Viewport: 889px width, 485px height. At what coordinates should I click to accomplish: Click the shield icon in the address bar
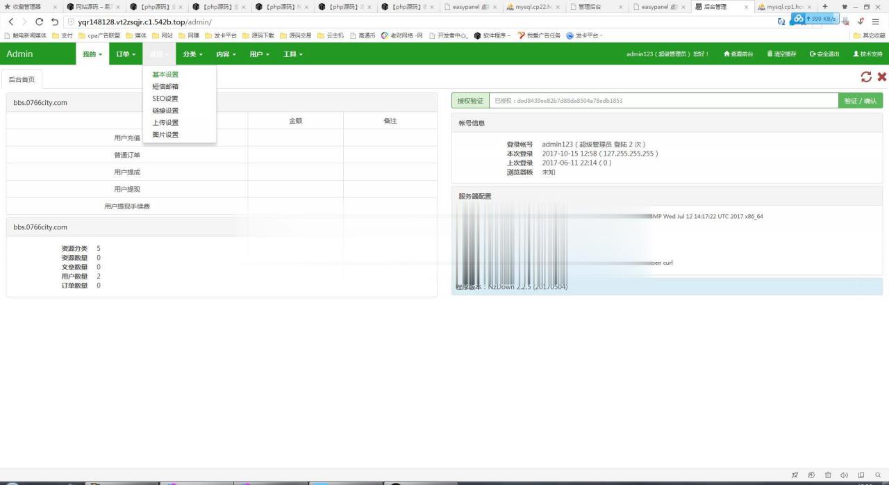tap(71, 22)
